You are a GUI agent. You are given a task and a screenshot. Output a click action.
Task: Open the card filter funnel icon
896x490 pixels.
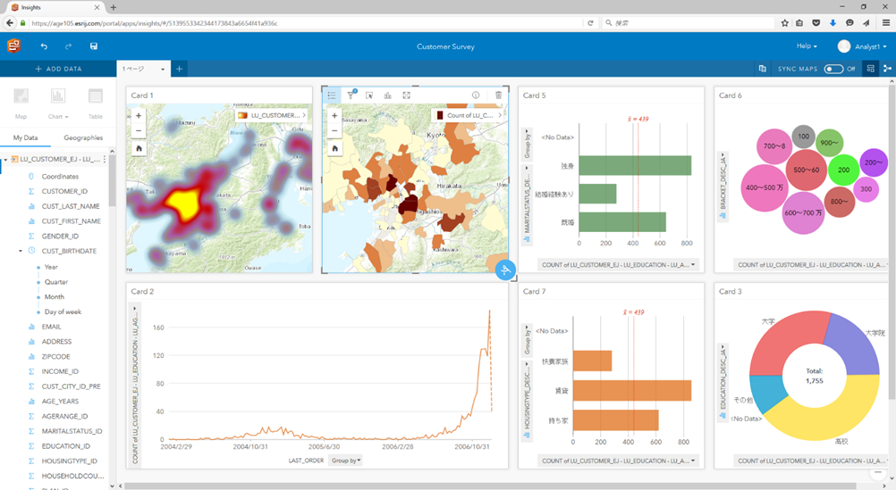[351, 96]
